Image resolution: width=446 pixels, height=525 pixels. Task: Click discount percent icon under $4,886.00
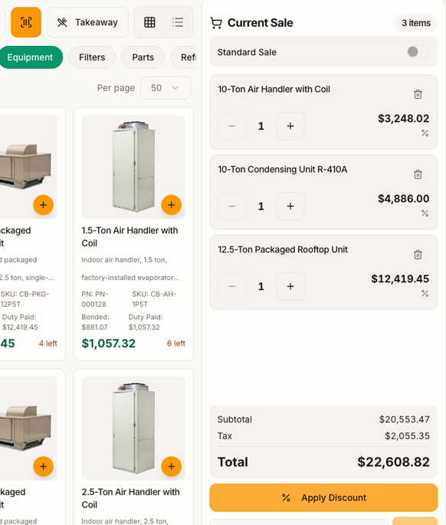425,213
